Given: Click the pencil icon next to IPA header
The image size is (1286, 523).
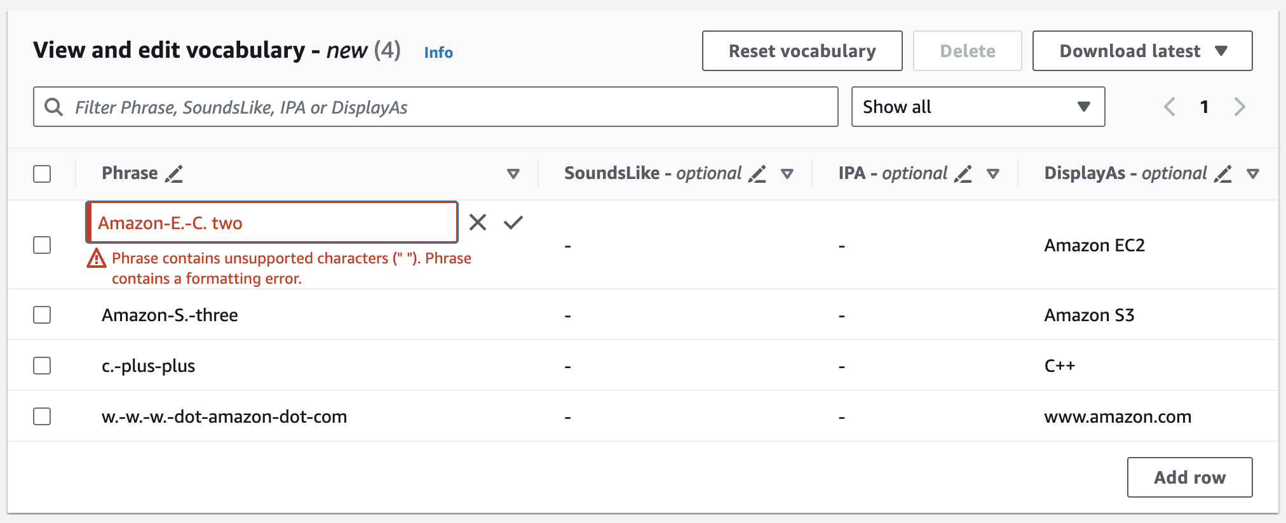Looking at the screenshot, I should (963, 174).
